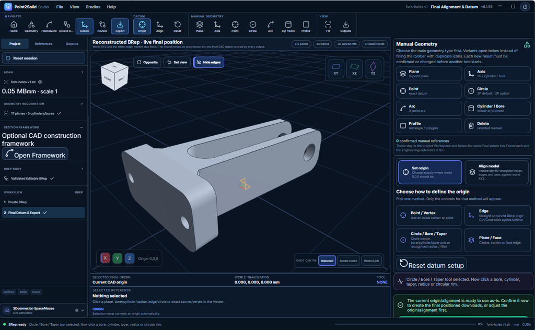
Task: Expand the 3Dconnexion SpaceMouse chevron
Action: coord(83,310)
